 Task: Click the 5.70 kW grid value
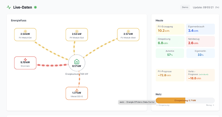coord(25,62)
